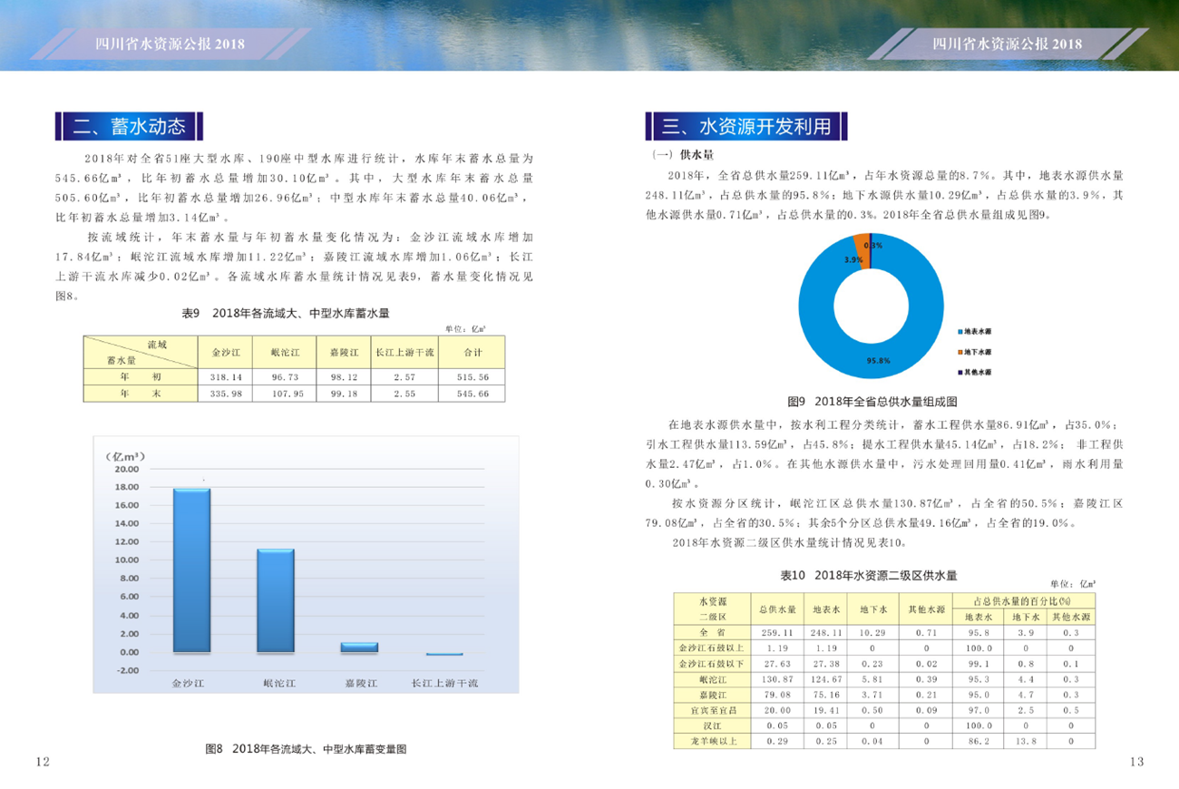
Task: Select the section heading 二、蓄水动态
Action: [130, 126]
